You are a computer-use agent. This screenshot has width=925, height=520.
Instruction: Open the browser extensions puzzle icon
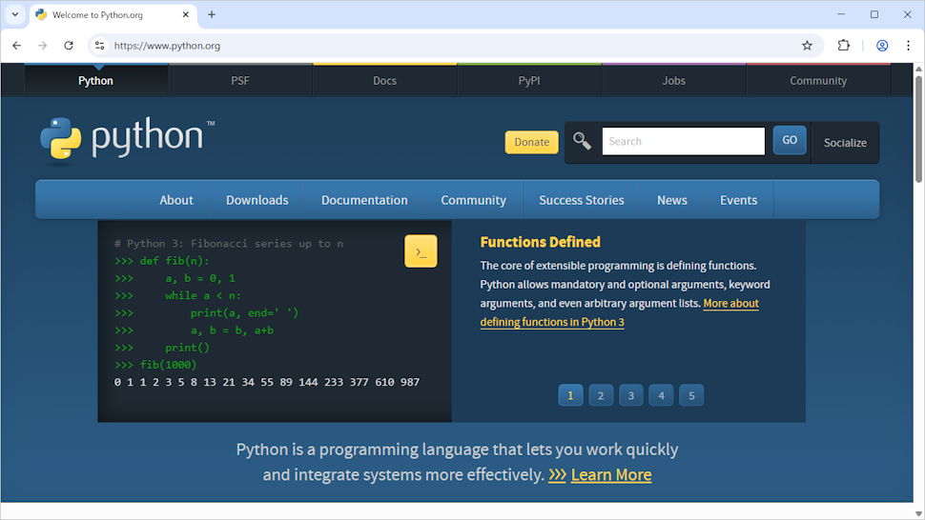pyautogui.click(x=844, y=46)
